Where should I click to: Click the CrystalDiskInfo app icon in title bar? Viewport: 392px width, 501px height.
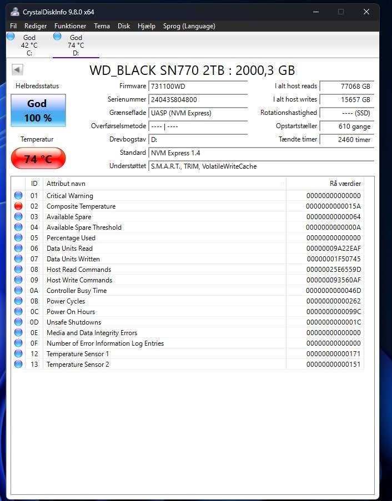tap(14, 12)
